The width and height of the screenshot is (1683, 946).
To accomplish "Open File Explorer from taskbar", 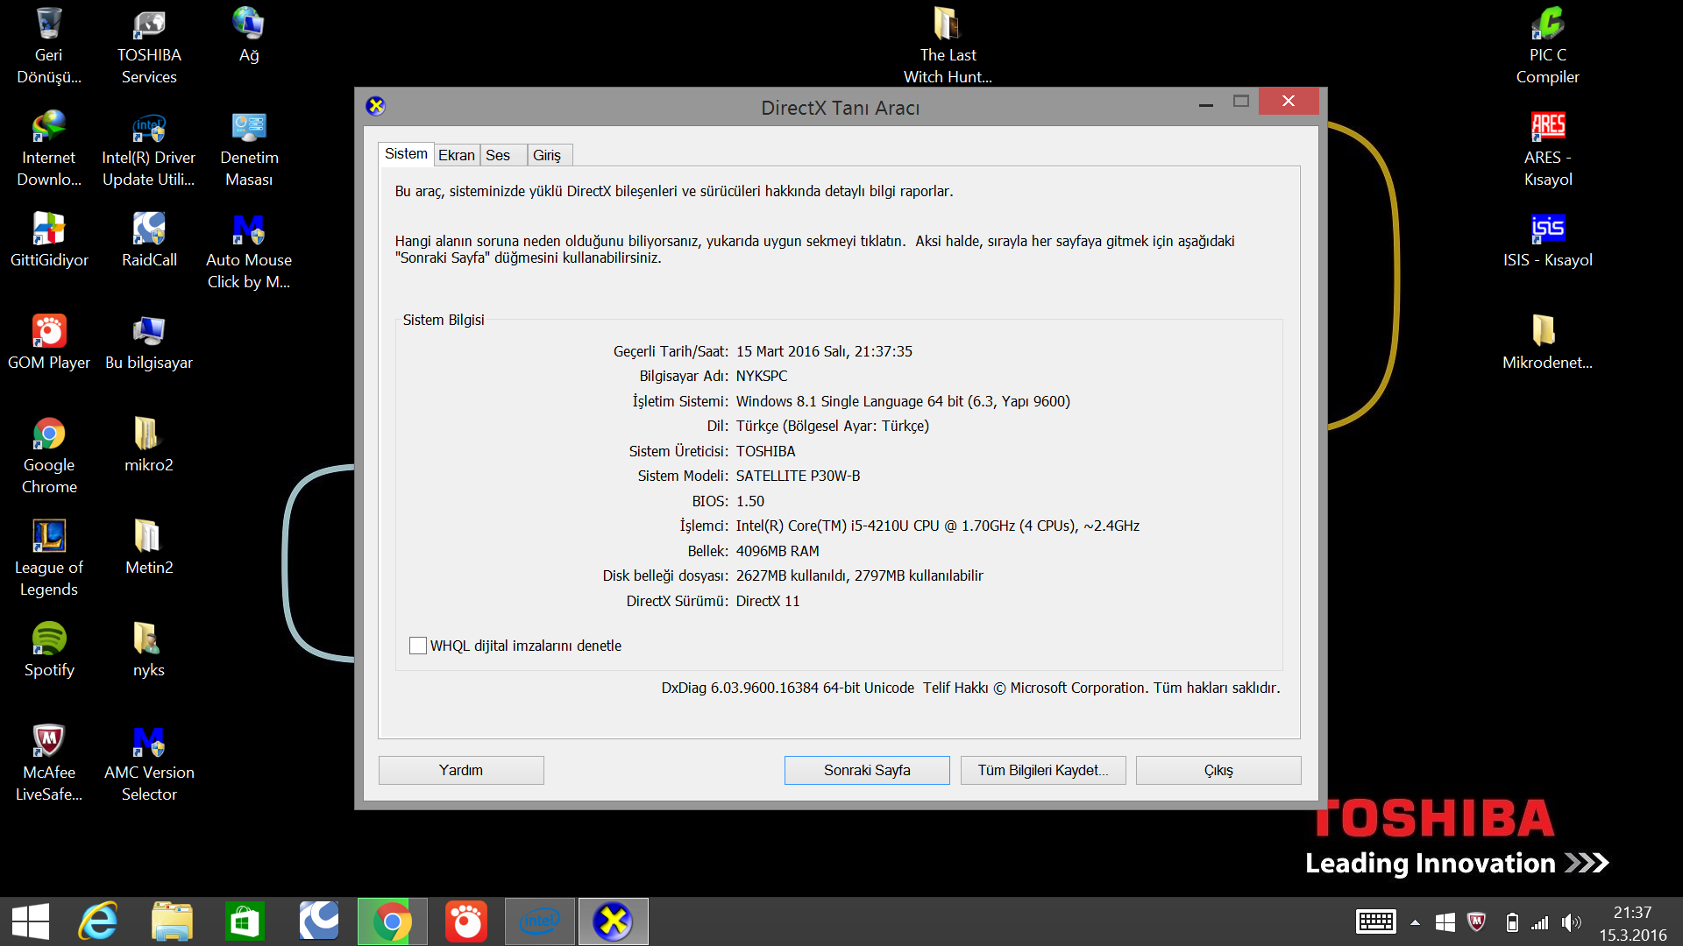I will click(172, 921).
